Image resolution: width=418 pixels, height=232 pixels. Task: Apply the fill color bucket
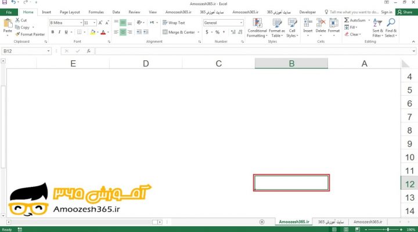92,32
